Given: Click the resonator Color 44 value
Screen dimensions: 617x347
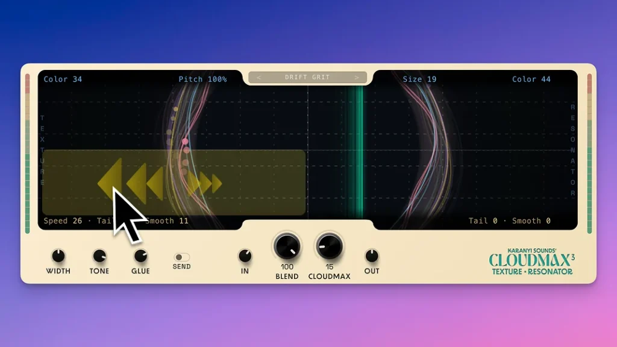Looking at the screenshot, I should coord(531,79).
